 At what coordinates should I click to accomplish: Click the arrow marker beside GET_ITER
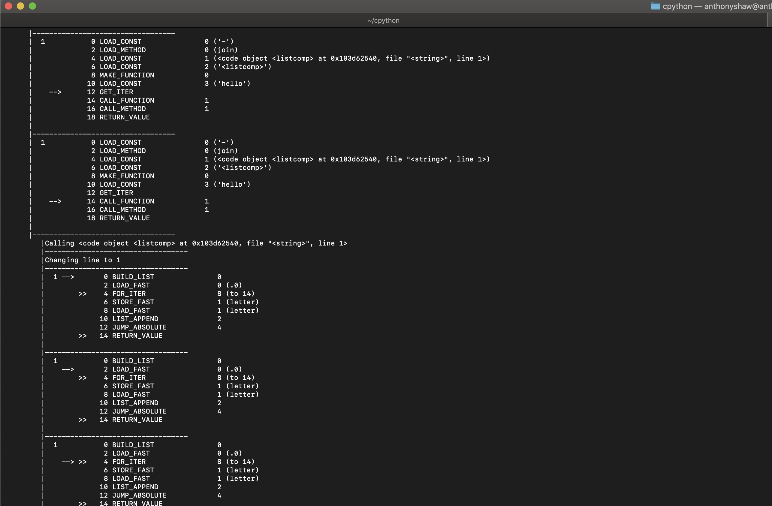pos(55,92)
